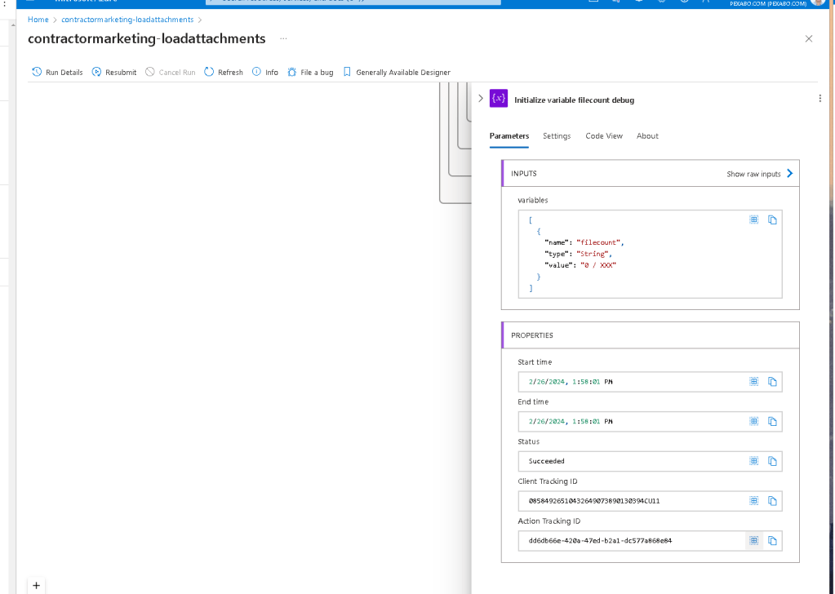Image resolution: width=835 pixels, height=594 pixels.
Task: Click the select-all icon for Status
Action: coord(753,461)
